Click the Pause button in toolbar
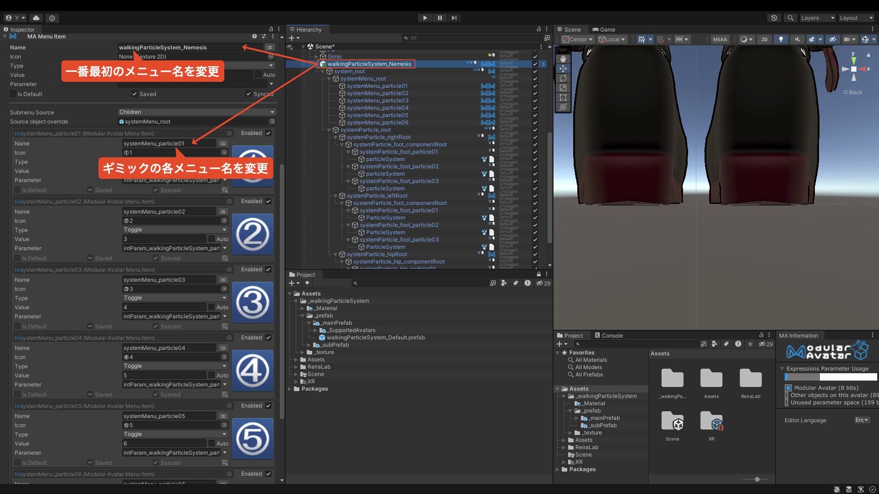This screenshot has height=494, width=879. [x=439, y=18]
